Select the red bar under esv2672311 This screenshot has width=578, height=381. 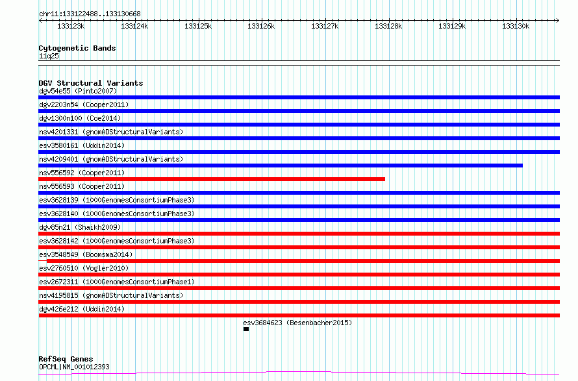pos(299,288)
